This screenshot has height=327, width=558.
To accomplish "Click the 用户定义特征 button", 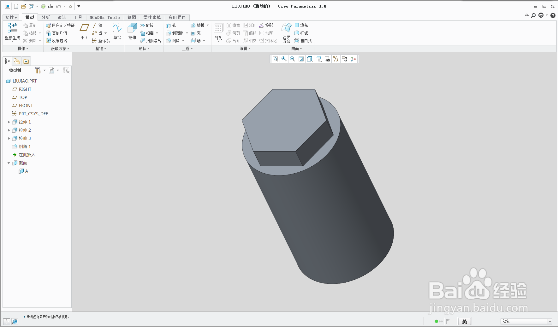I will click(60, 25).
